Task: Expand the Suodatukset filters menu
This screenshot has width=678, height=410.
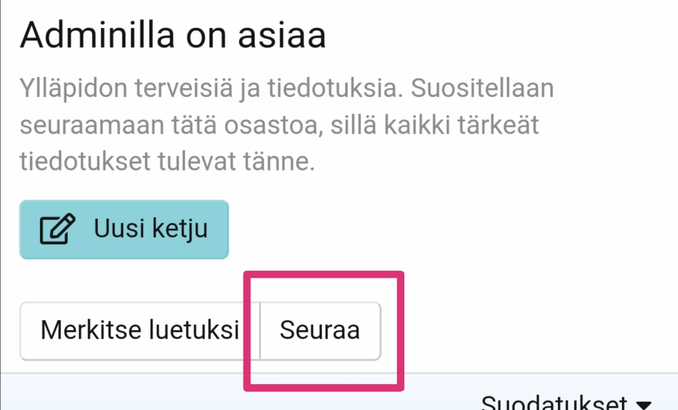Action: (565, 402)
